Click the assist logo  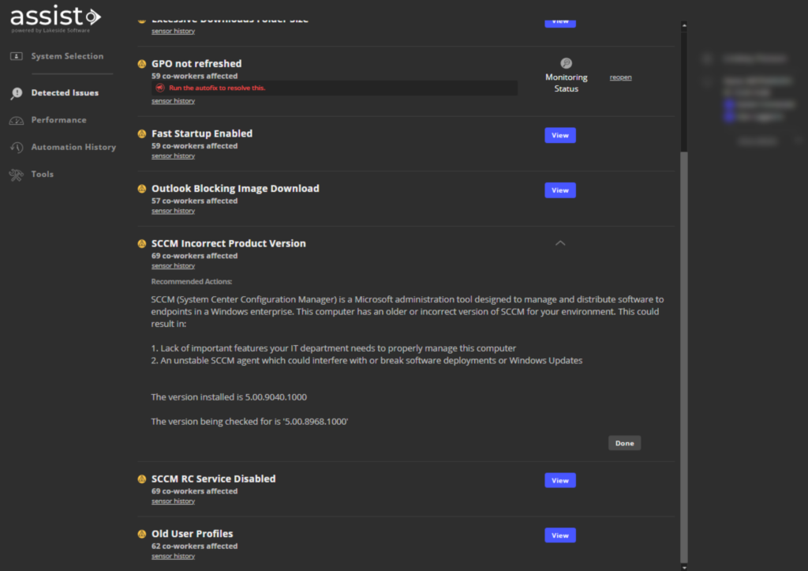(56, 19)
